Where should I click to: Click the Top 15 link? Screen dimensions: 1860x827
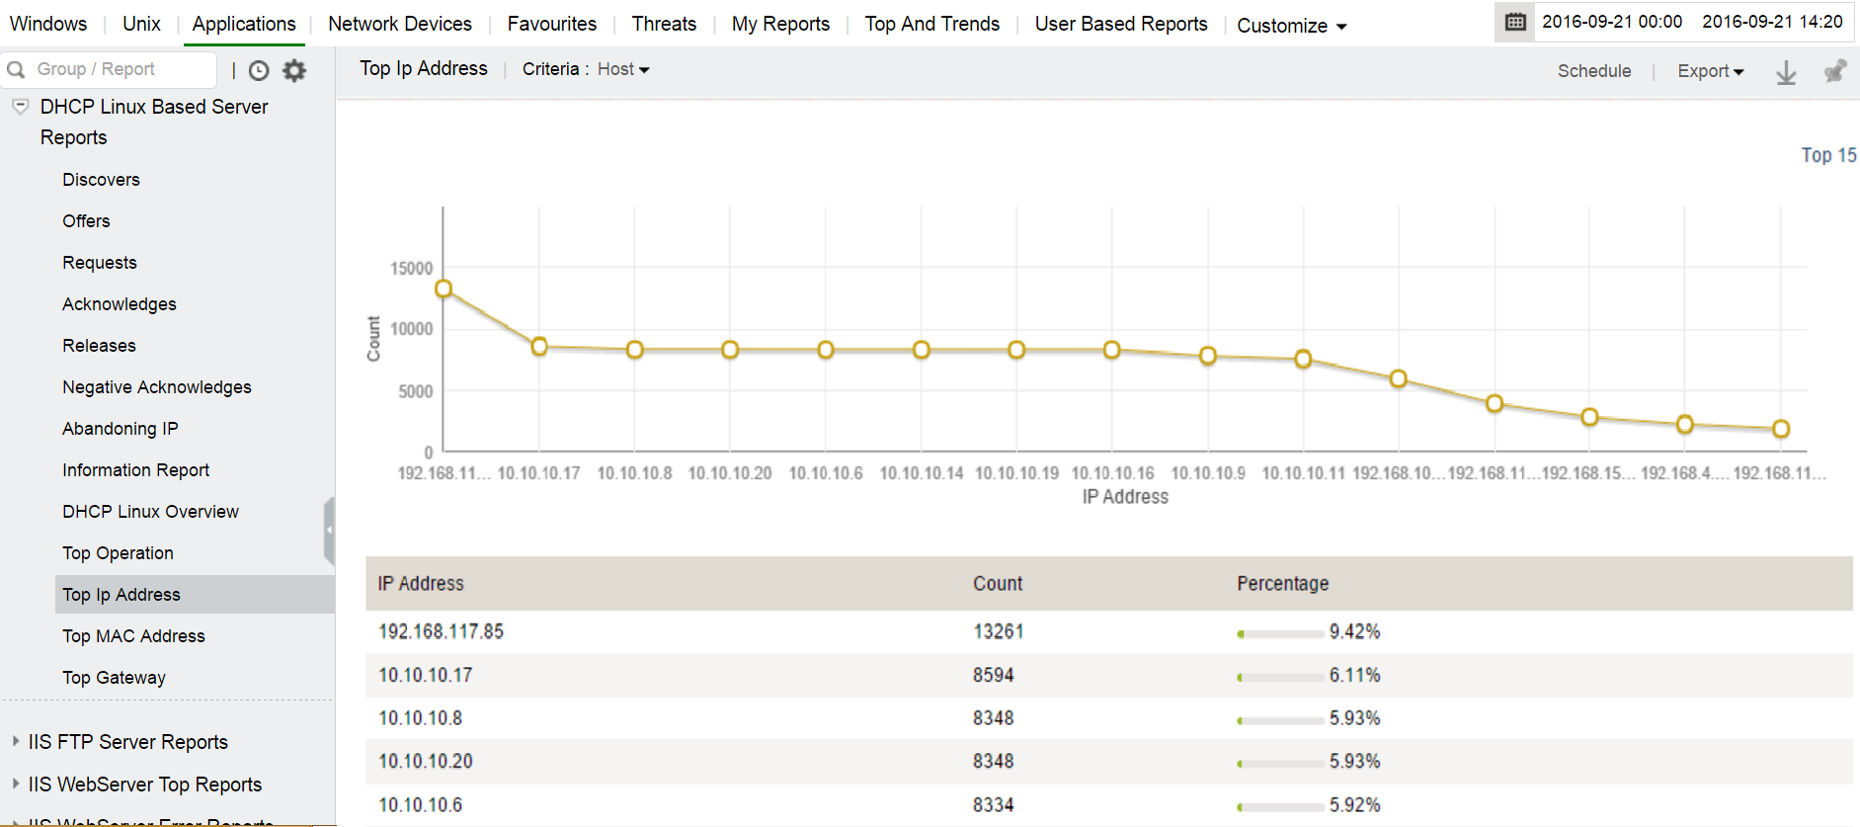1828,155
